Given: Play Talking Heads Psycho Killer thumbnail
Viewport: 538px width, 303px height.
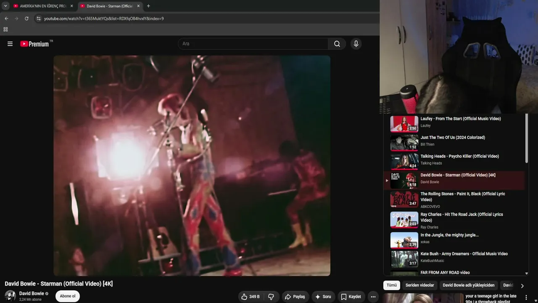Looking at the screenshot, I should 404,162.
